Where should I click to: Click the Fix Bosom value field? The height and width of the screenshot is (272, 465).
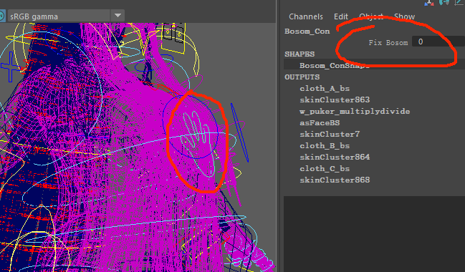438,42
